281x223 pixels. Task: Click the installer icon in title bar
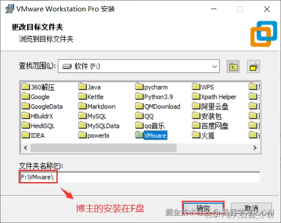click(x=10, y=9)
